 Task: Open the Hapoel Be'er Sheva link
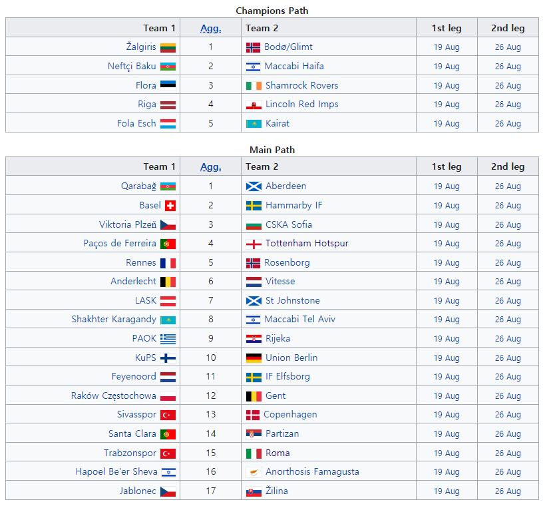[x=116, y=472]
